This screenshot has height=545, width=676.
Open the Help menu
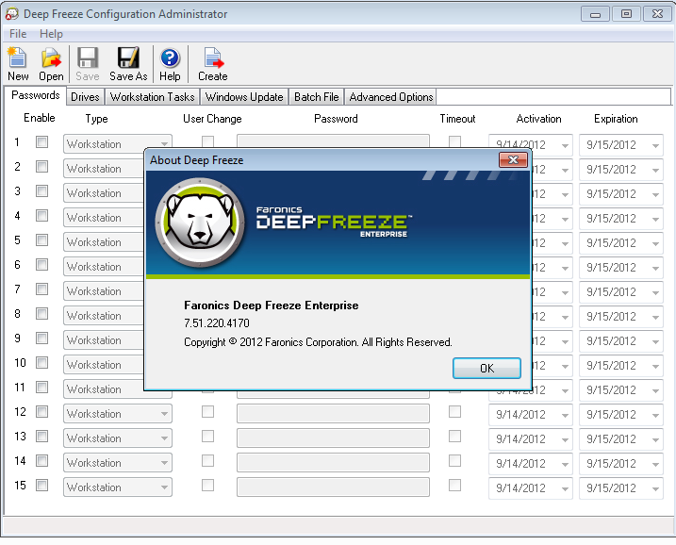click(51, 34)
